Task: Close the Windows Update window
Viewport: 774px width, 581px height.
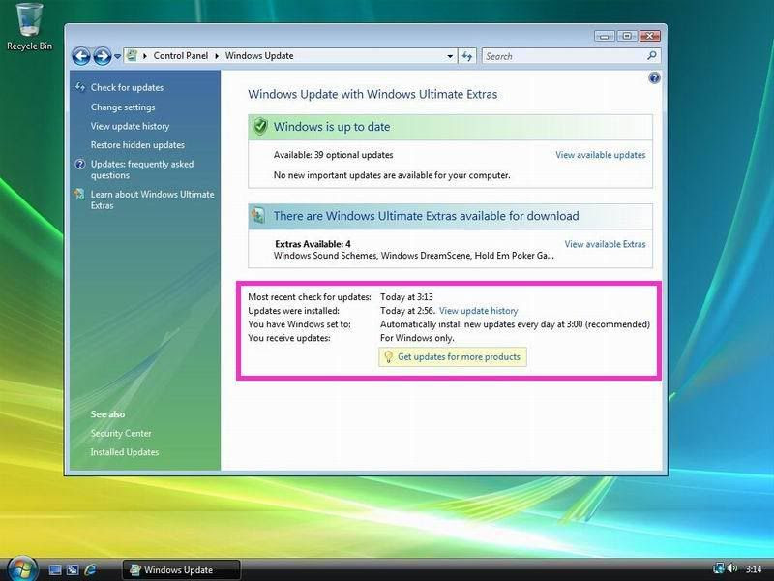Action: [650, 36]
